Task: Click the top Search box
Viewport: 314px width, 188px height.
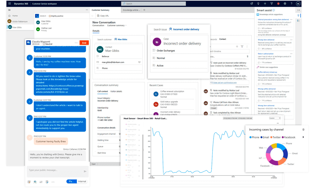Action: click(x=154, y=3)
